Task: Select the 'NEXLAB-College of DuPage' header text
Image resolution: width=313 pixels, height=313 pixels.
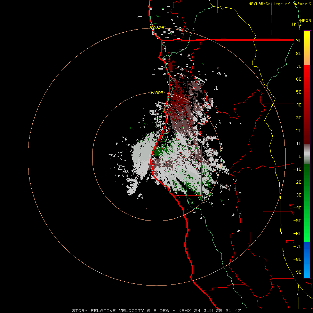Action: coord(278,4)
